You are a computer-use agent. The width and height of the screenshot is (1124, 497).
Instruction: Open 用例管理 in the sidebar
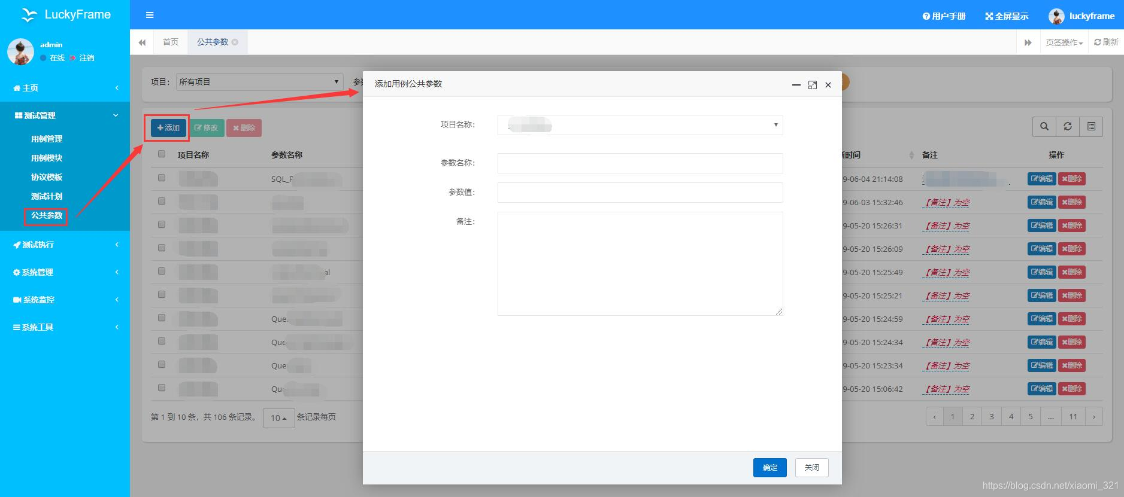click(x=47, y=139)
